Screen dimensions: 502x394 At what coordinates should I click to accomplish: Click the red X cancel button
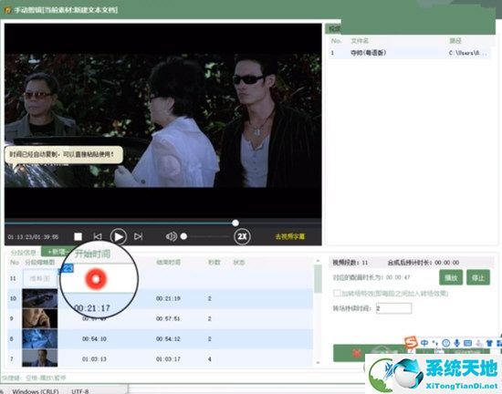coord(357,353)
